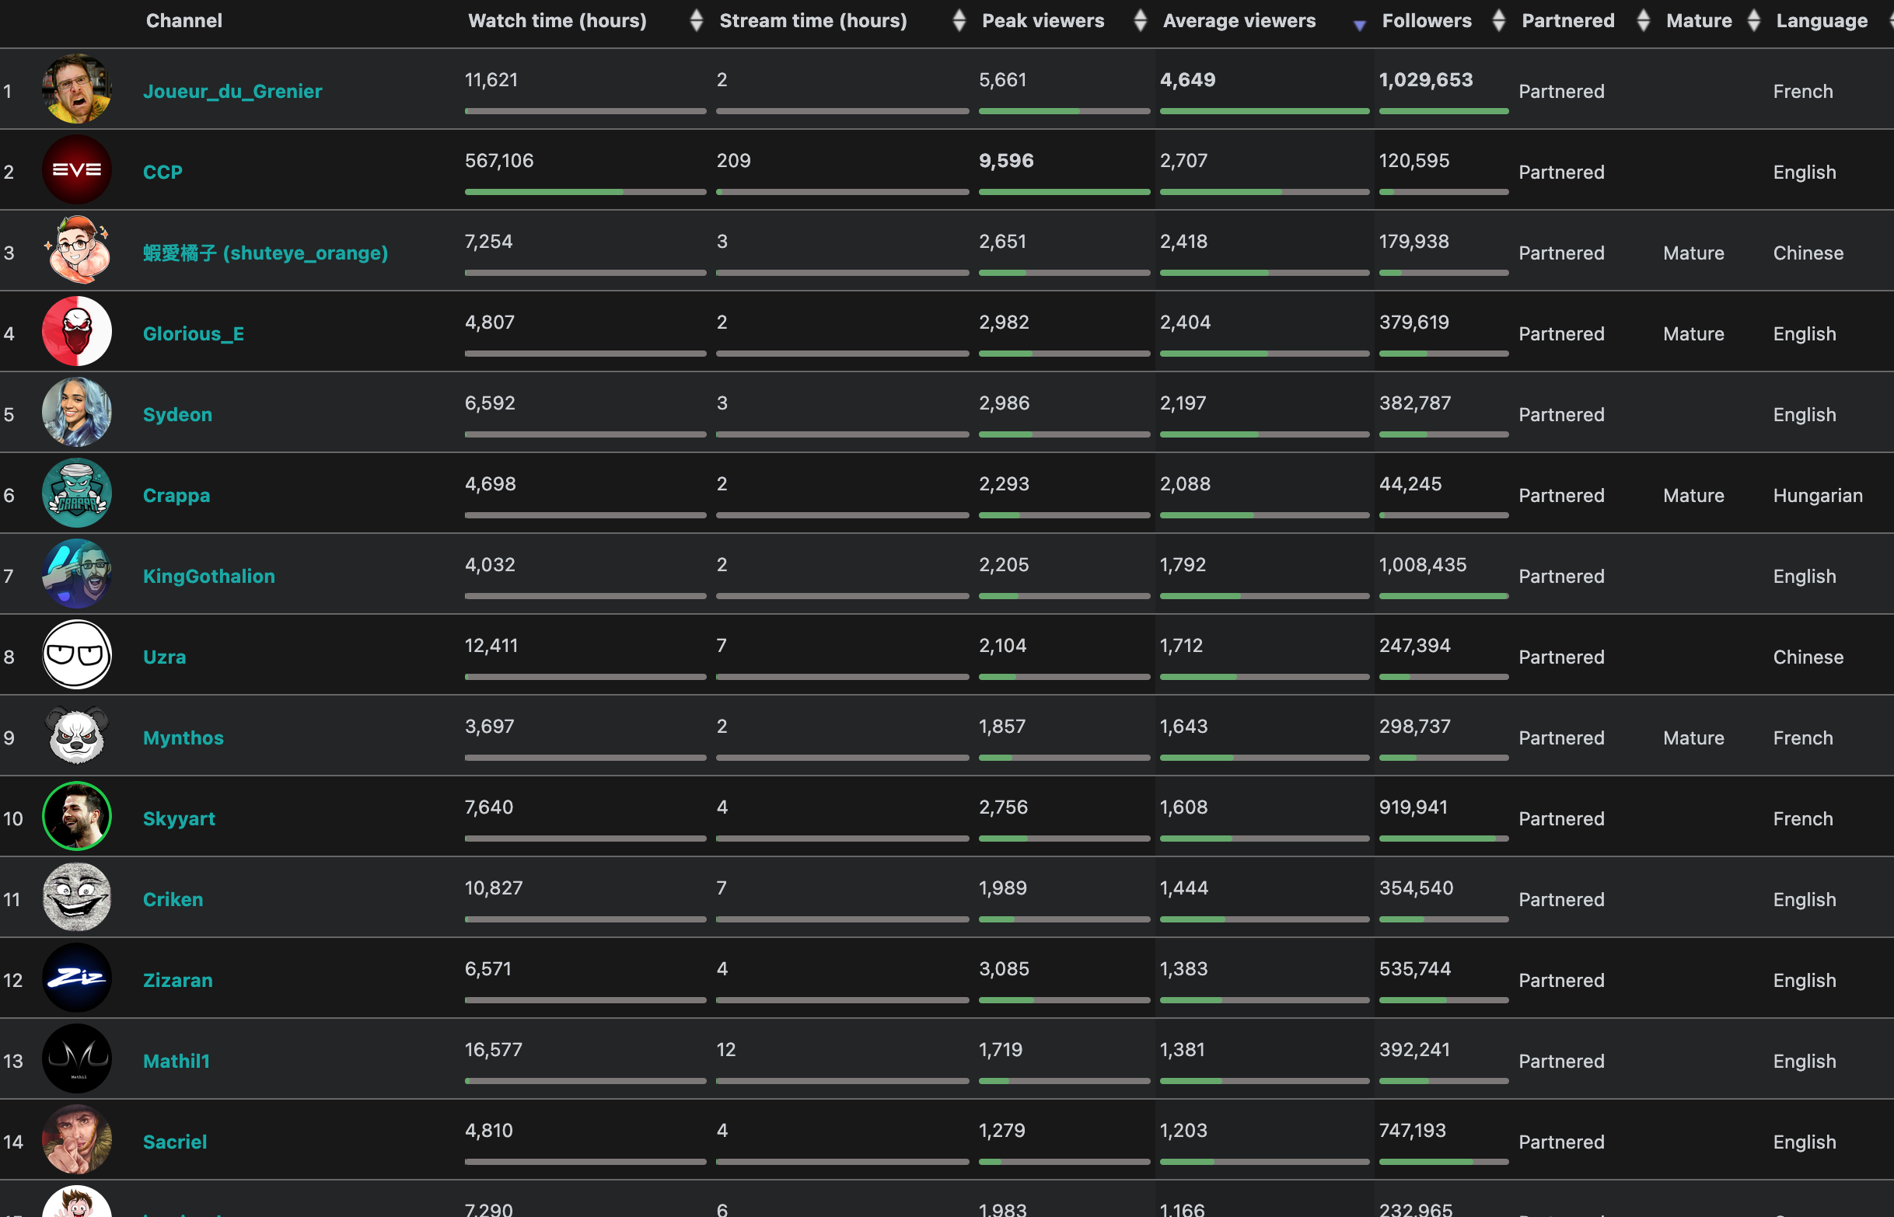Click shuteye_orange cartoon avatar
Image resolution: width=1894 pixels, height=1217 pixels.
[x=77, y=249]
